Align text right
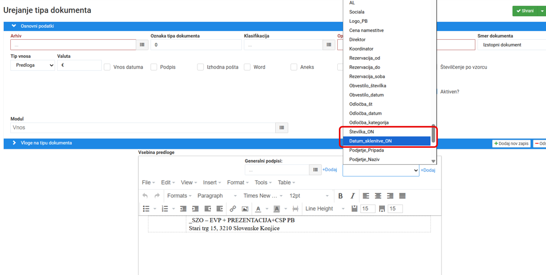This screenshot has height=275, width=546. (390, 196)
